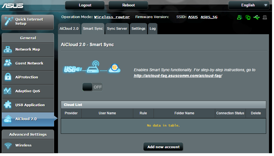
Task: Click the 'No data in table.' message
Action: 163,125
